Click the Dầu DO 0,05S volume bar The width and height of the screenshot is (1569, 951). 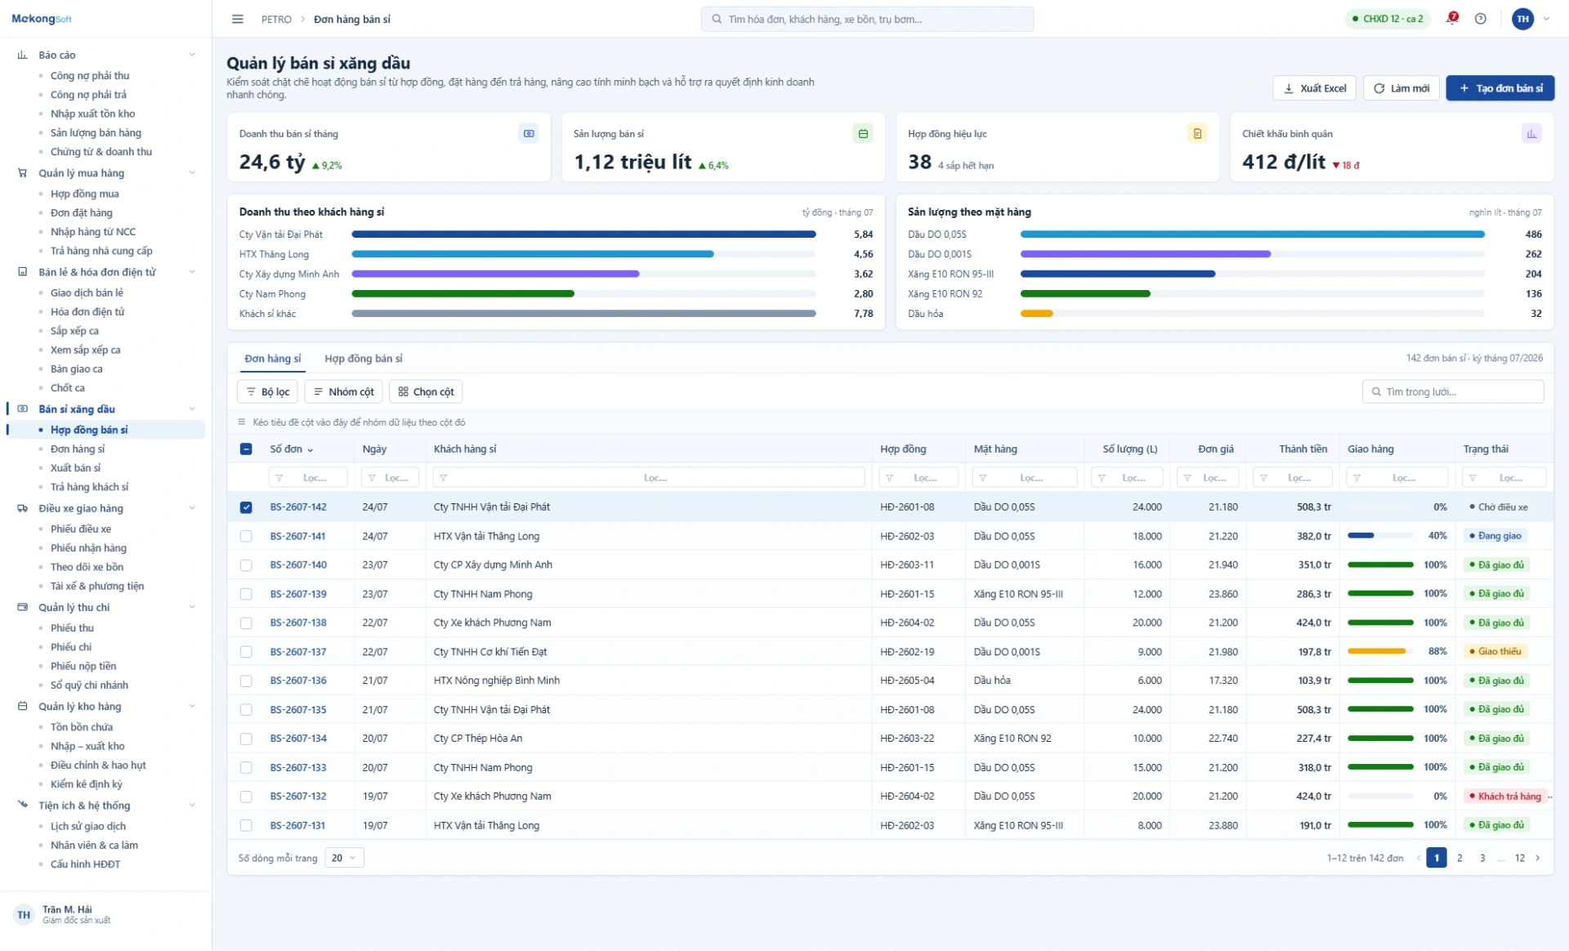tap(1252, 234)
